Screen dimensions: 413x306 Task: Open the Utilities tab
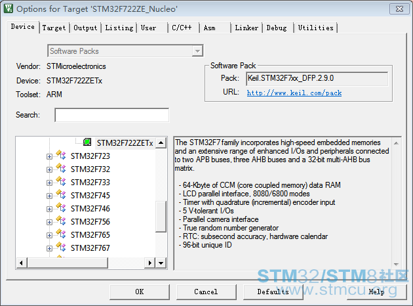[316, 28]
